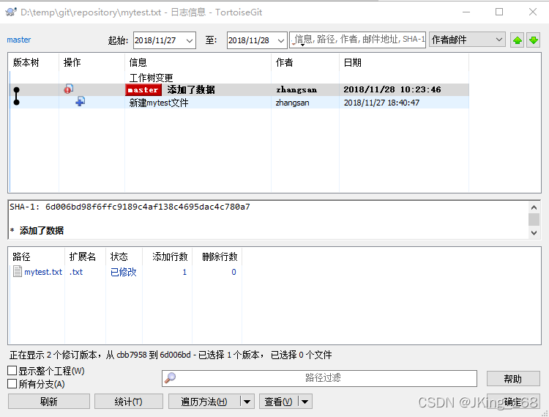Click the 已修改 status cell
Screen dimensions: 549x417
click(x=123, y=272)
